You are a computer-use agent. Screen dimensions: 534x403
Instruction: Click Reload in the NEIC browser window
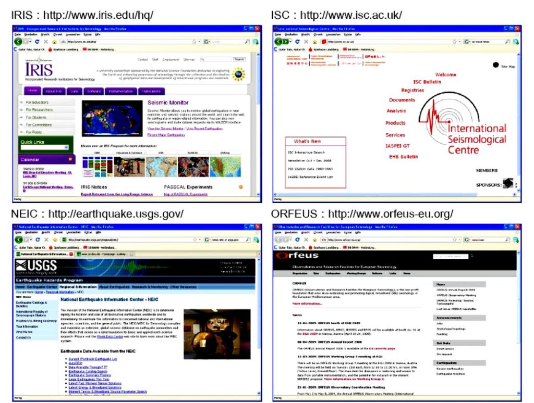[38, 240]
